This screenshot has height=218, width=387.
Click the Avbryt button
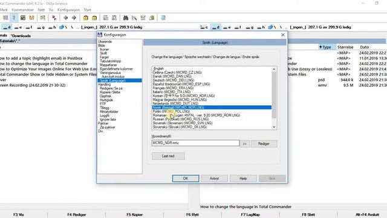(214, 179)
